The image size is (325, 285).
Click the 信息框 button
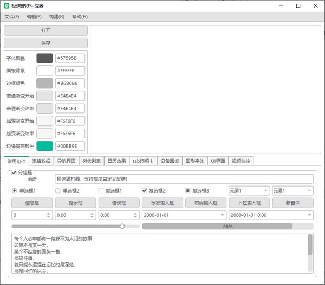(32, 203)
